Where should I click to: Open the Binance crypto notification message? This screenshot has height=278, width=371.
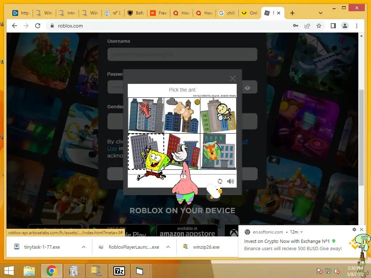click(x=293, y=245)
